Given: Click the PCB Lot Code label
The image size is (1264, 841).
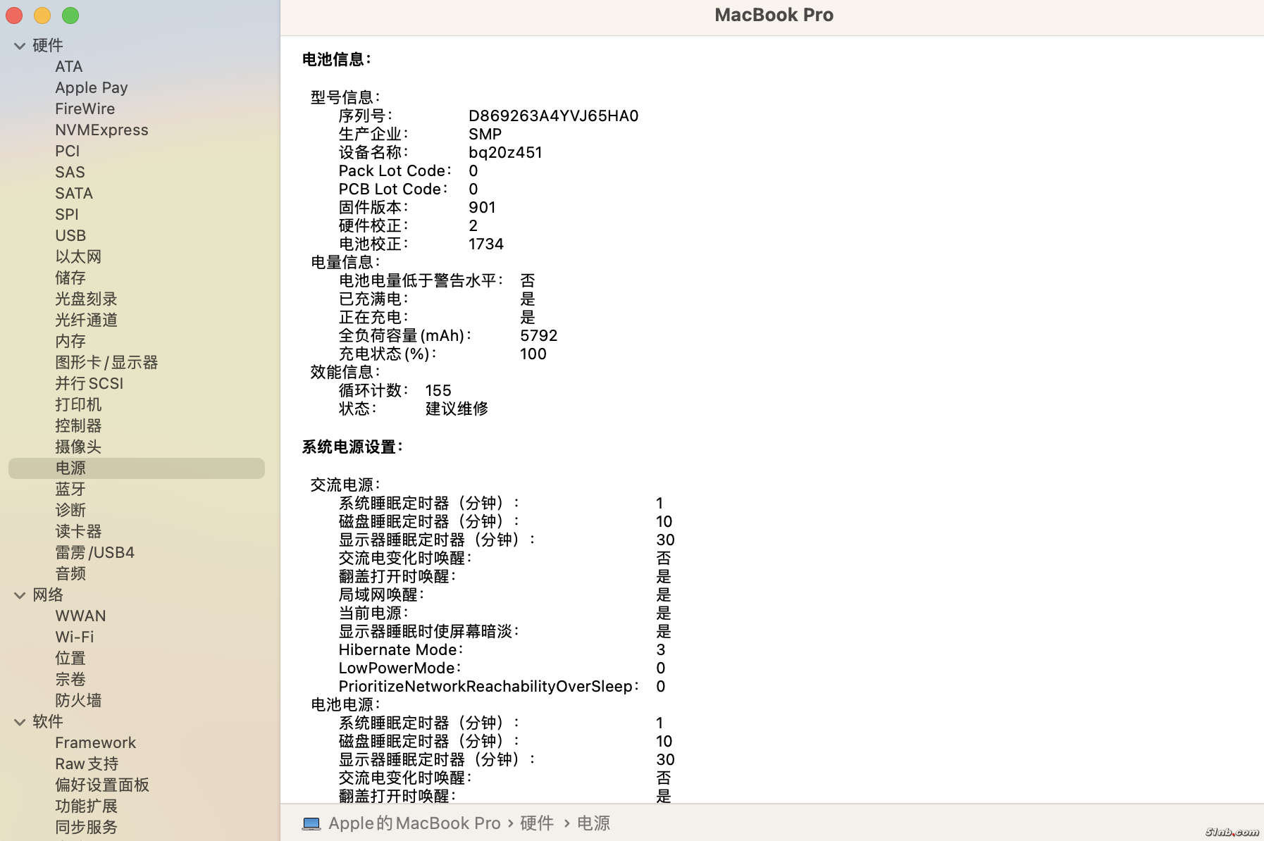Looking at the screenshot, I should (x=393, y=189).
